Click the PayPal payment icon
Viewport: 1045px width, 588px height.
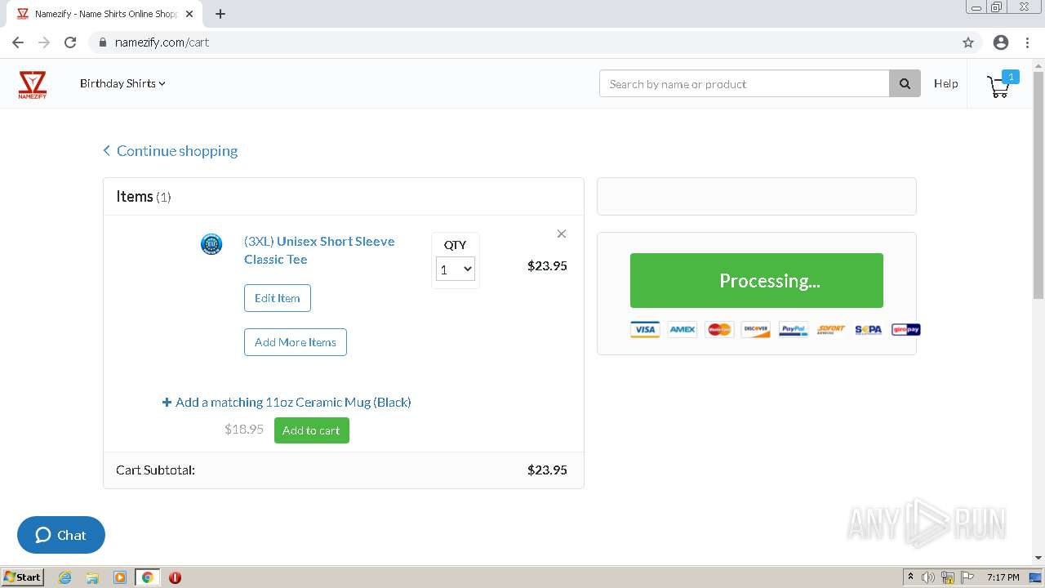coord(794,329)
